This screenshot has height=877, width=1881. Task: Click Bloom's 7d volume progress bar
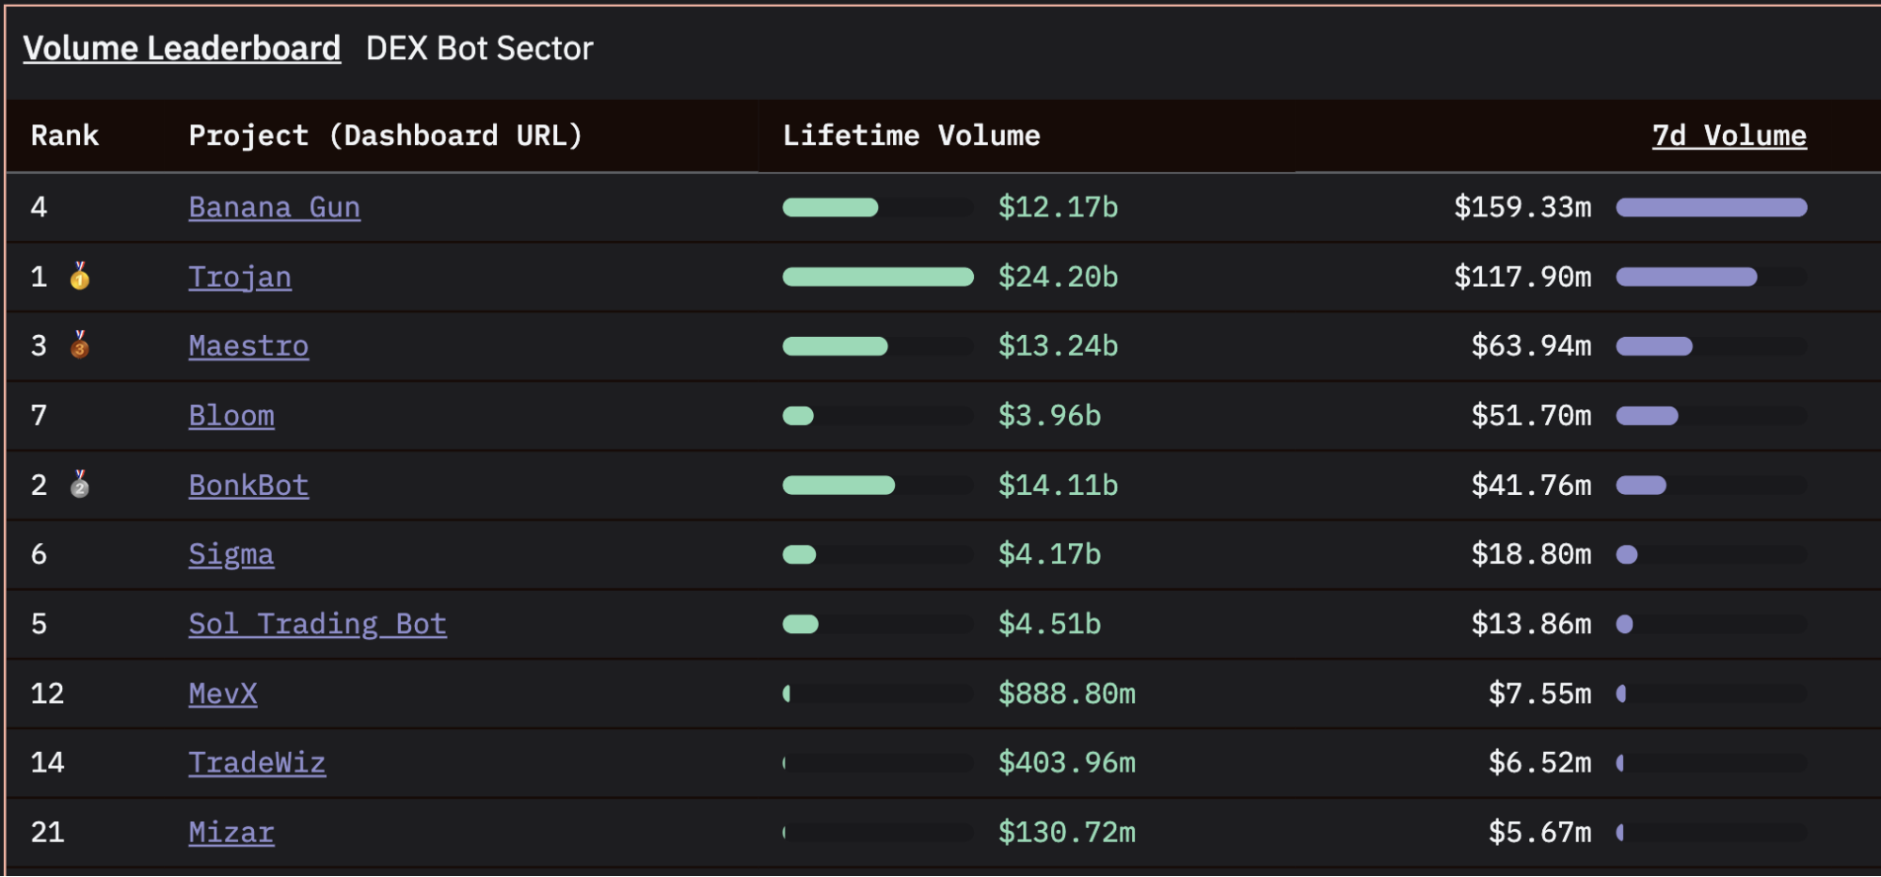[1712, 415]
